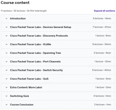Click the '11 sections • 32 lectures' summary text
The image size is (116, 110).
click(13, 11)
